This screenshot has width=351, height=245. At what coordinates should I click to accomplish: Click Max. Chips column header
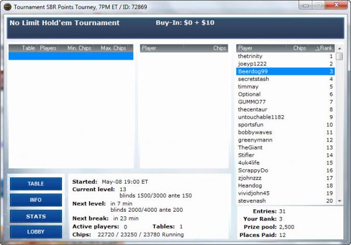pyautogui.click(x=113, y=48)
